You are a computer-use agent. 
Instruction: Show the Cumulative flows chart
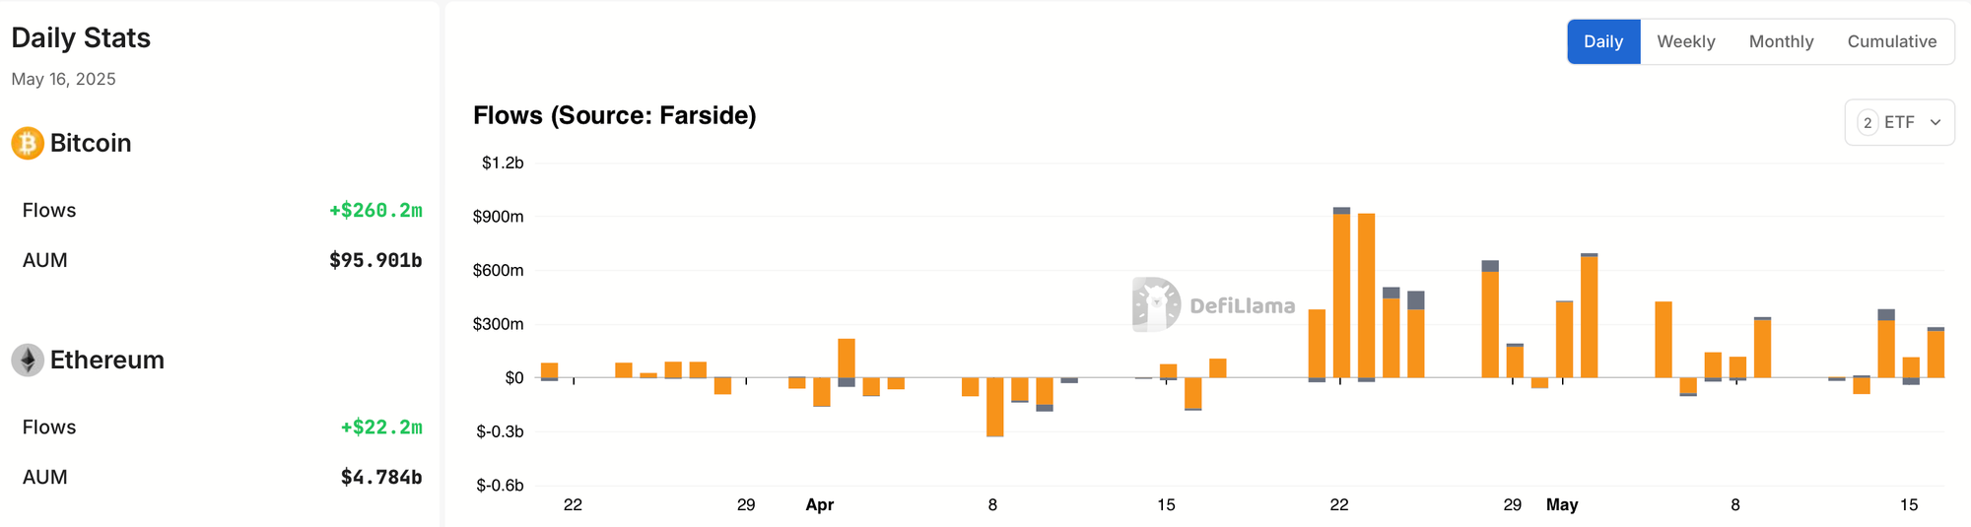(1891, 41)
